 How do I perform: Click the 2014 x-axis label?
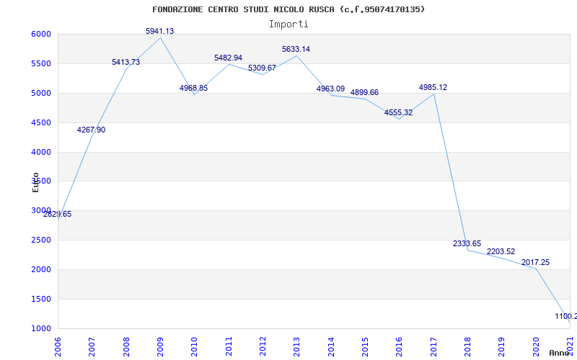tap(331, 347)
